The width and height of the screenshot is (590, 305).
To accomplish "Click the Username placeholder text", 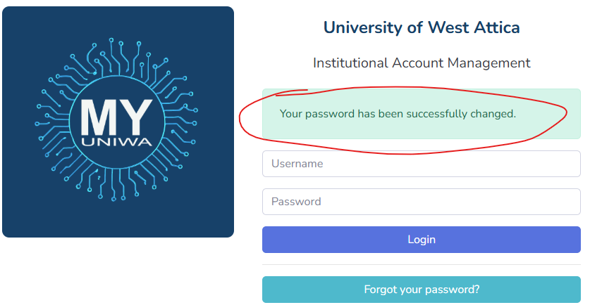I will [x=297, y=164].
